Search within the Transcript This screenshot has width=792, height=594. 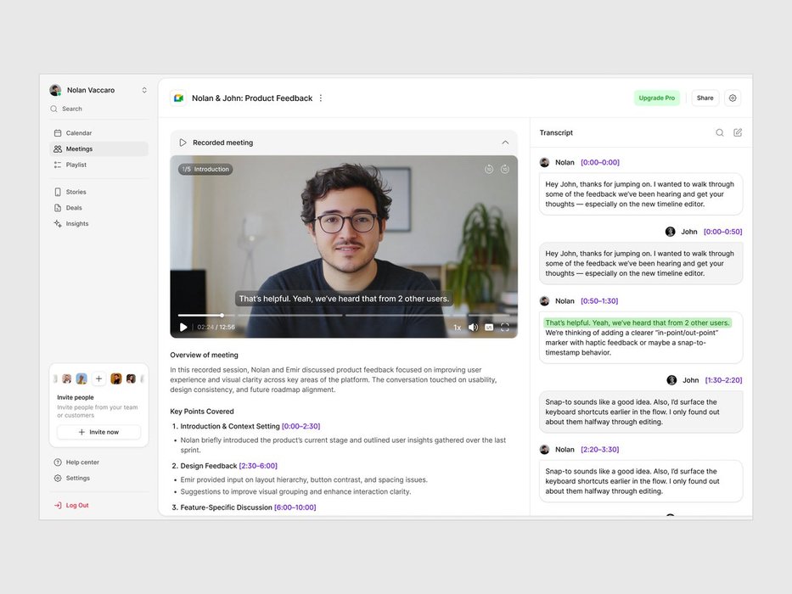720,133
